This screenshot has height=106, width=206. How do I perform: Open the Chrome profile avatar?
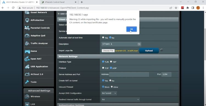pos(198,8)
